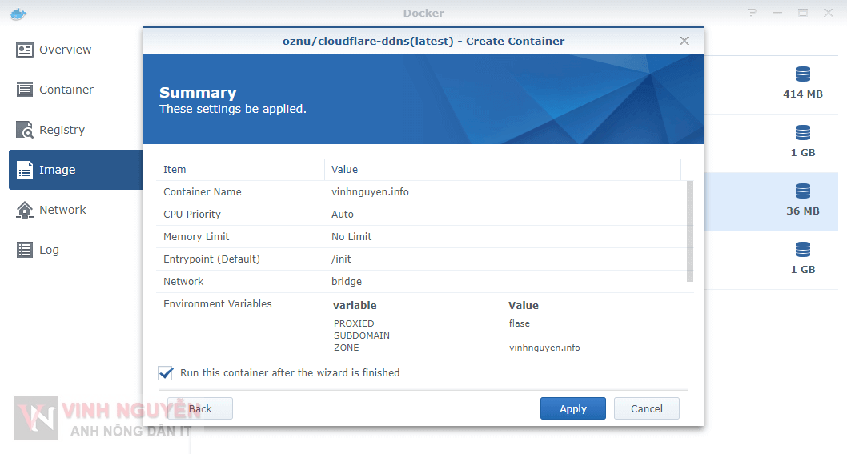Select the Container Name row label
The image size is (847, 454).
coord(203,192)
